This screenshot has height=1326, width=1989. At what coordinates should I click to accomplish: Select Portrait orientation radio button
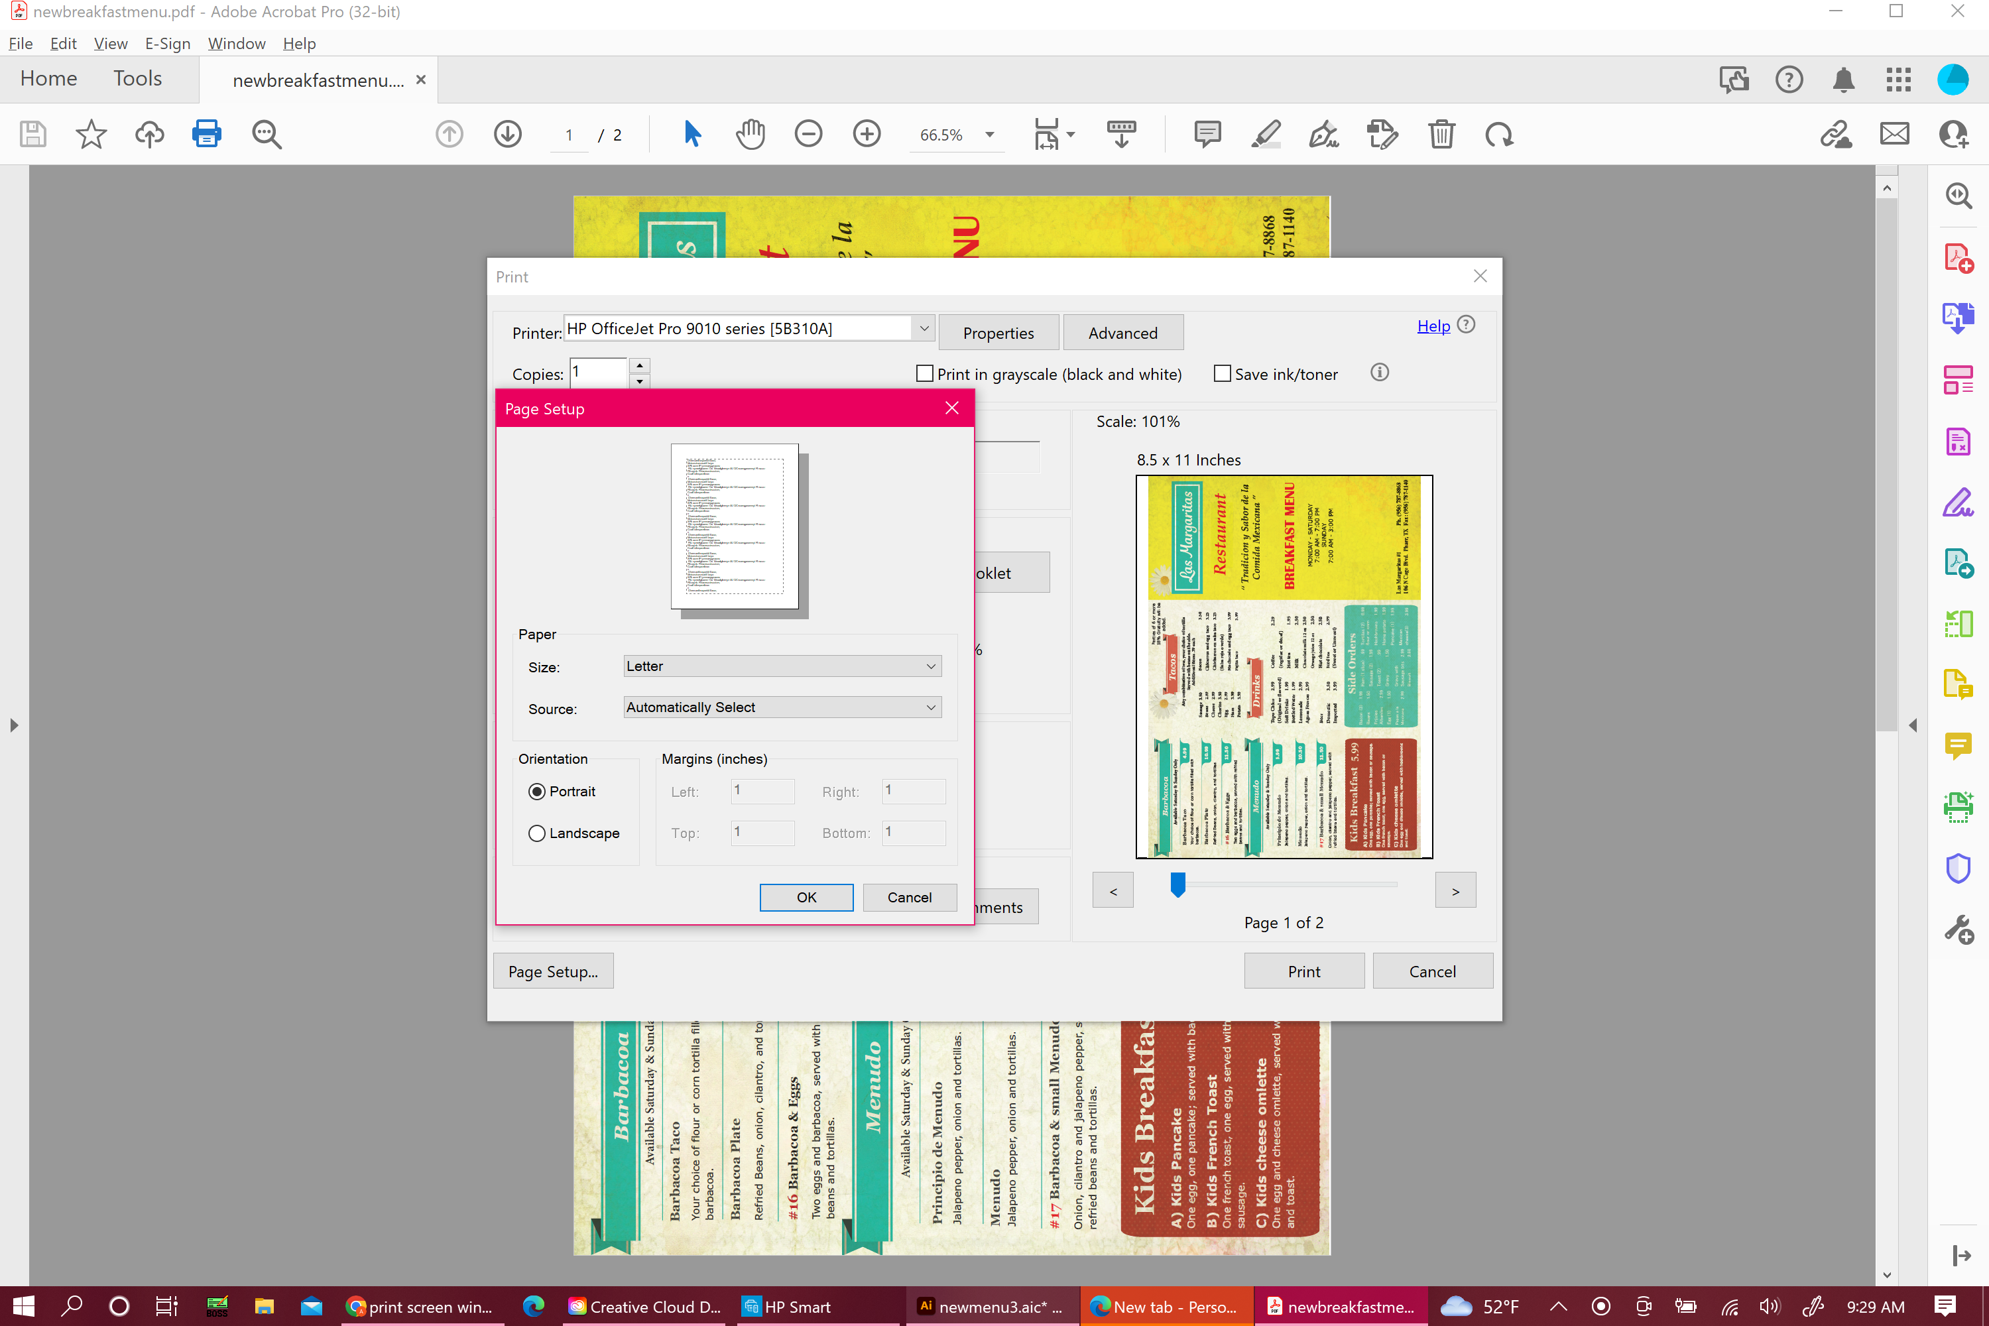coord(537,792)
